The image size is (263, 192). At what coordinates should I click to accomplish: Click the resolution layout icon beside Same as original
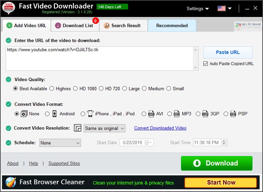pos(78,128)
